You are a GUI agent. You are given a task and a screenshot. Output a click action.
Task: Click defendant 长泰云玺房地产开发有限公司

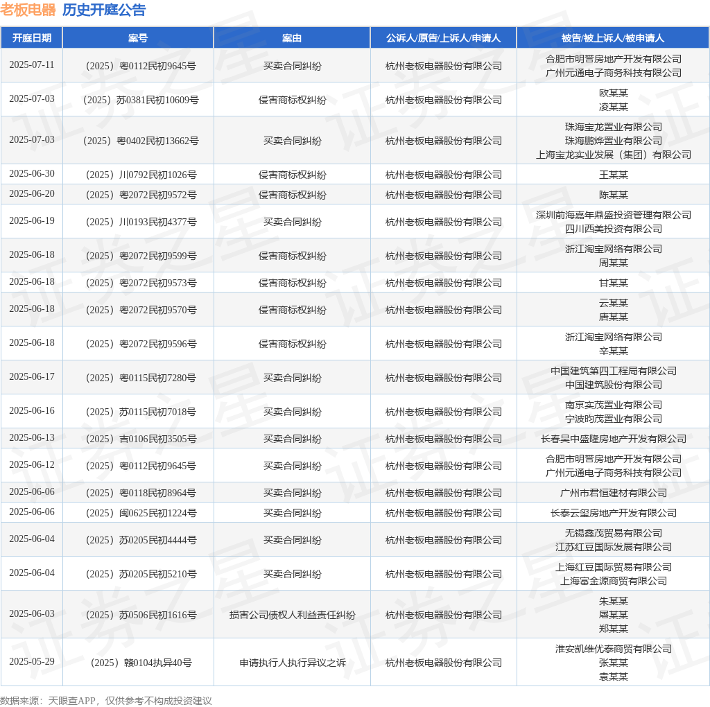tap(613, 513)
